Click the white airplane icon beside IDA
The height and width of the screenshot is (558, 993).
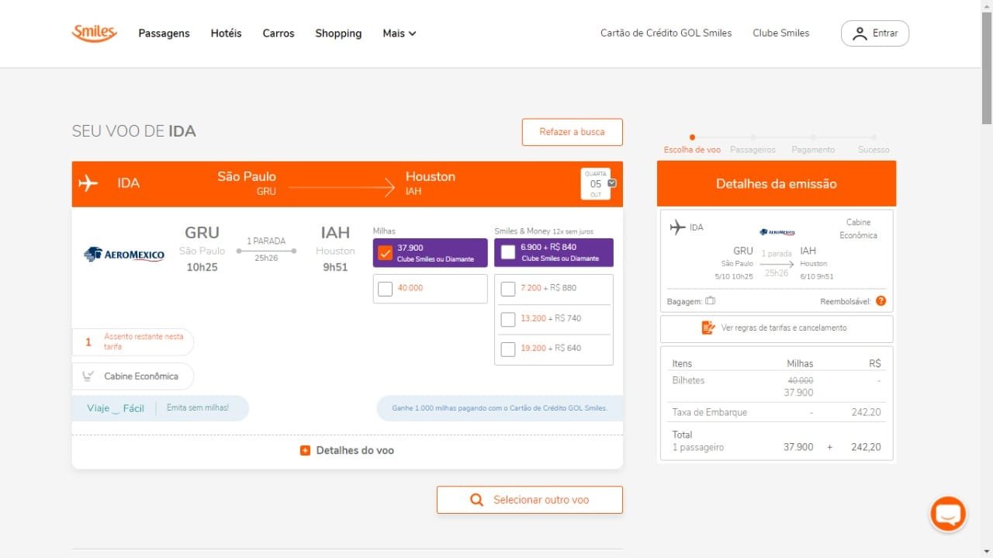[x=88, y=183]
